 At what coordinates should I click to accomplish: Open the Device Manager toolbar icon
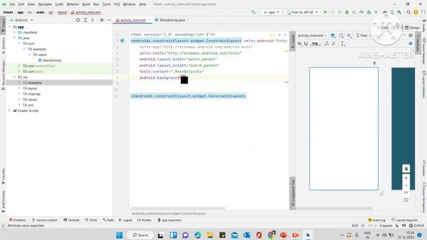point(392,12)
